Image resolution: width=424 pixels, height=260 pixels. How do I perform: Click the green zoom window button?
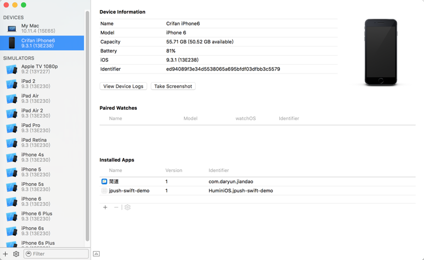point(23,5)
